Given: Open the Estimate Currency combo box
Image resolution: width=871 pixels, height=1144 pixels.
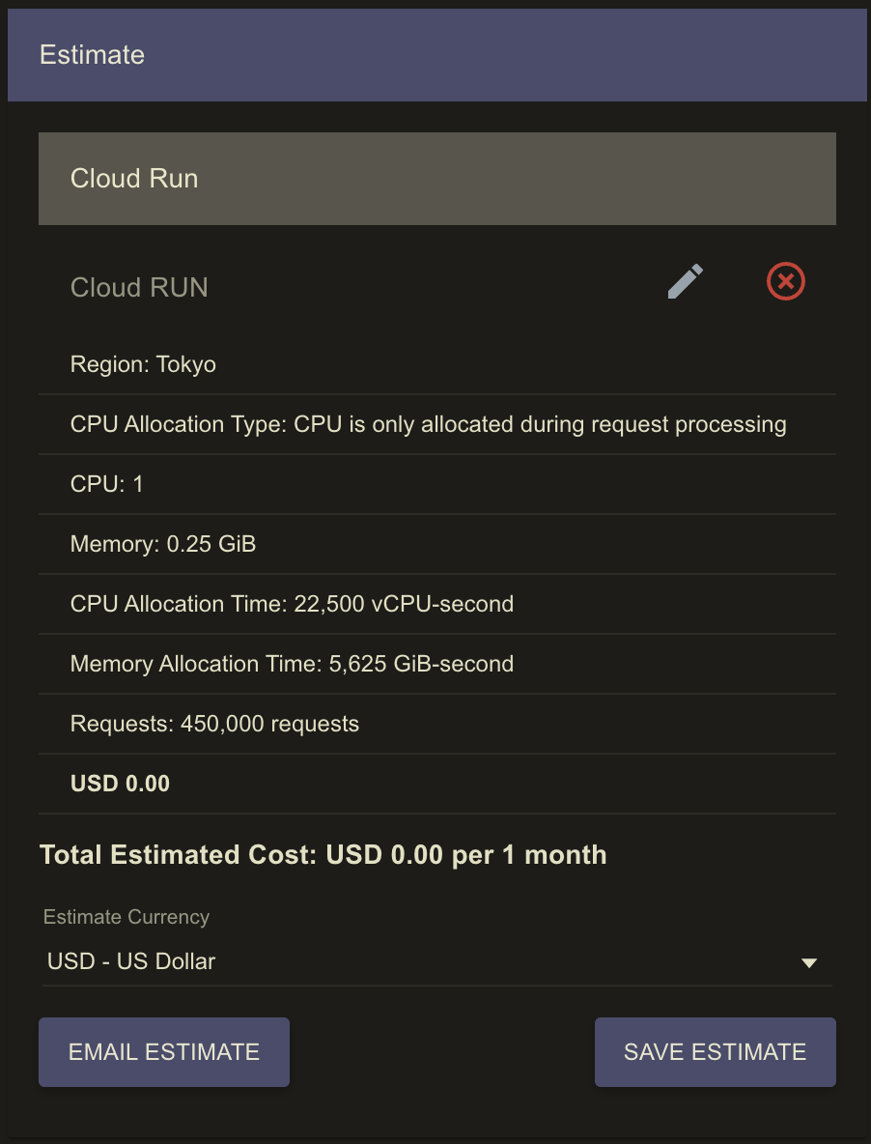Looking at the screenshot, I should 435,961.
